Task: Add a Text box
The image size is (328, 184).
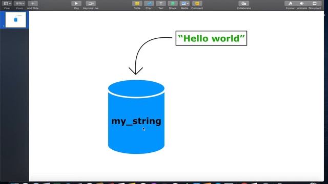Action: tap(160, 4)
